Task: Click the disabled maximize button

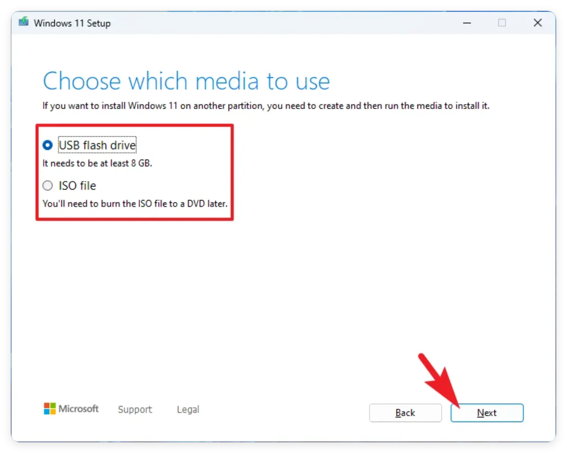Action: 502,23
